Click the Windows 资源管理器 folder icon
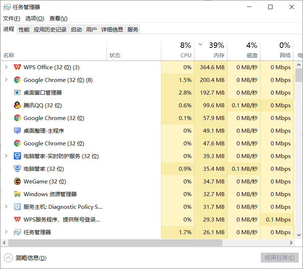The image size is (303, 269). [x=17, y=194]
